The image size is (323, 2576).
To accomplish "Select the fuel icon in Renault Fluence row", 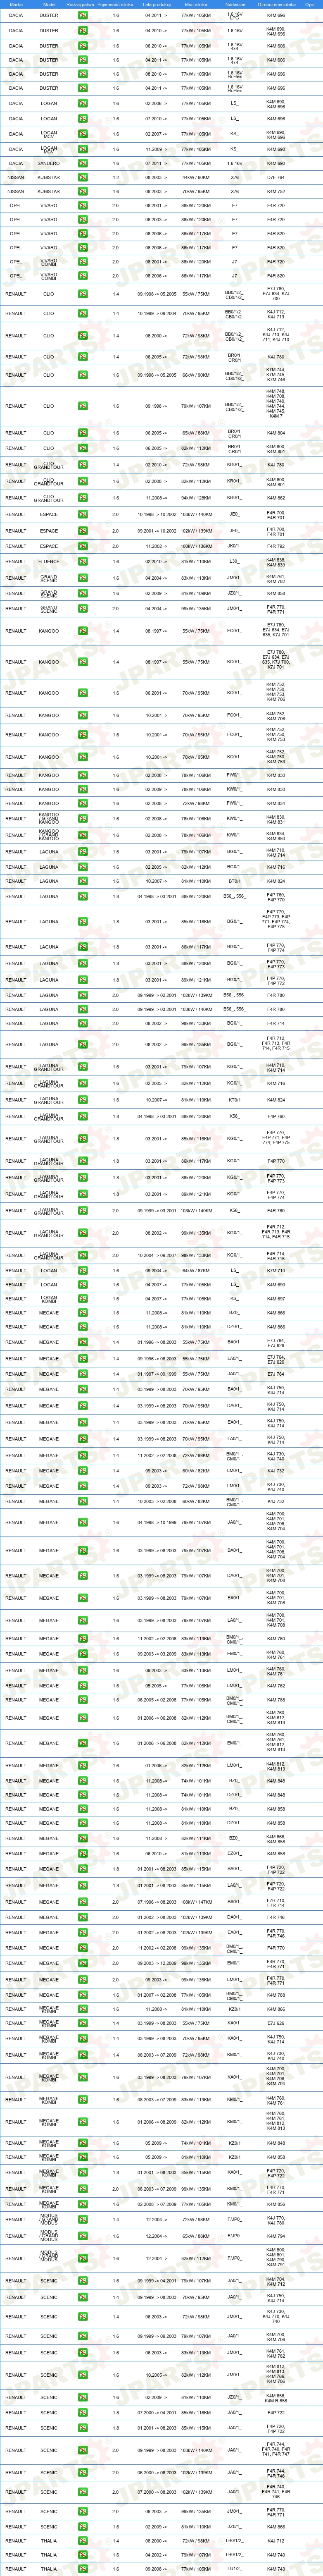I will click(x=82, y=562).
